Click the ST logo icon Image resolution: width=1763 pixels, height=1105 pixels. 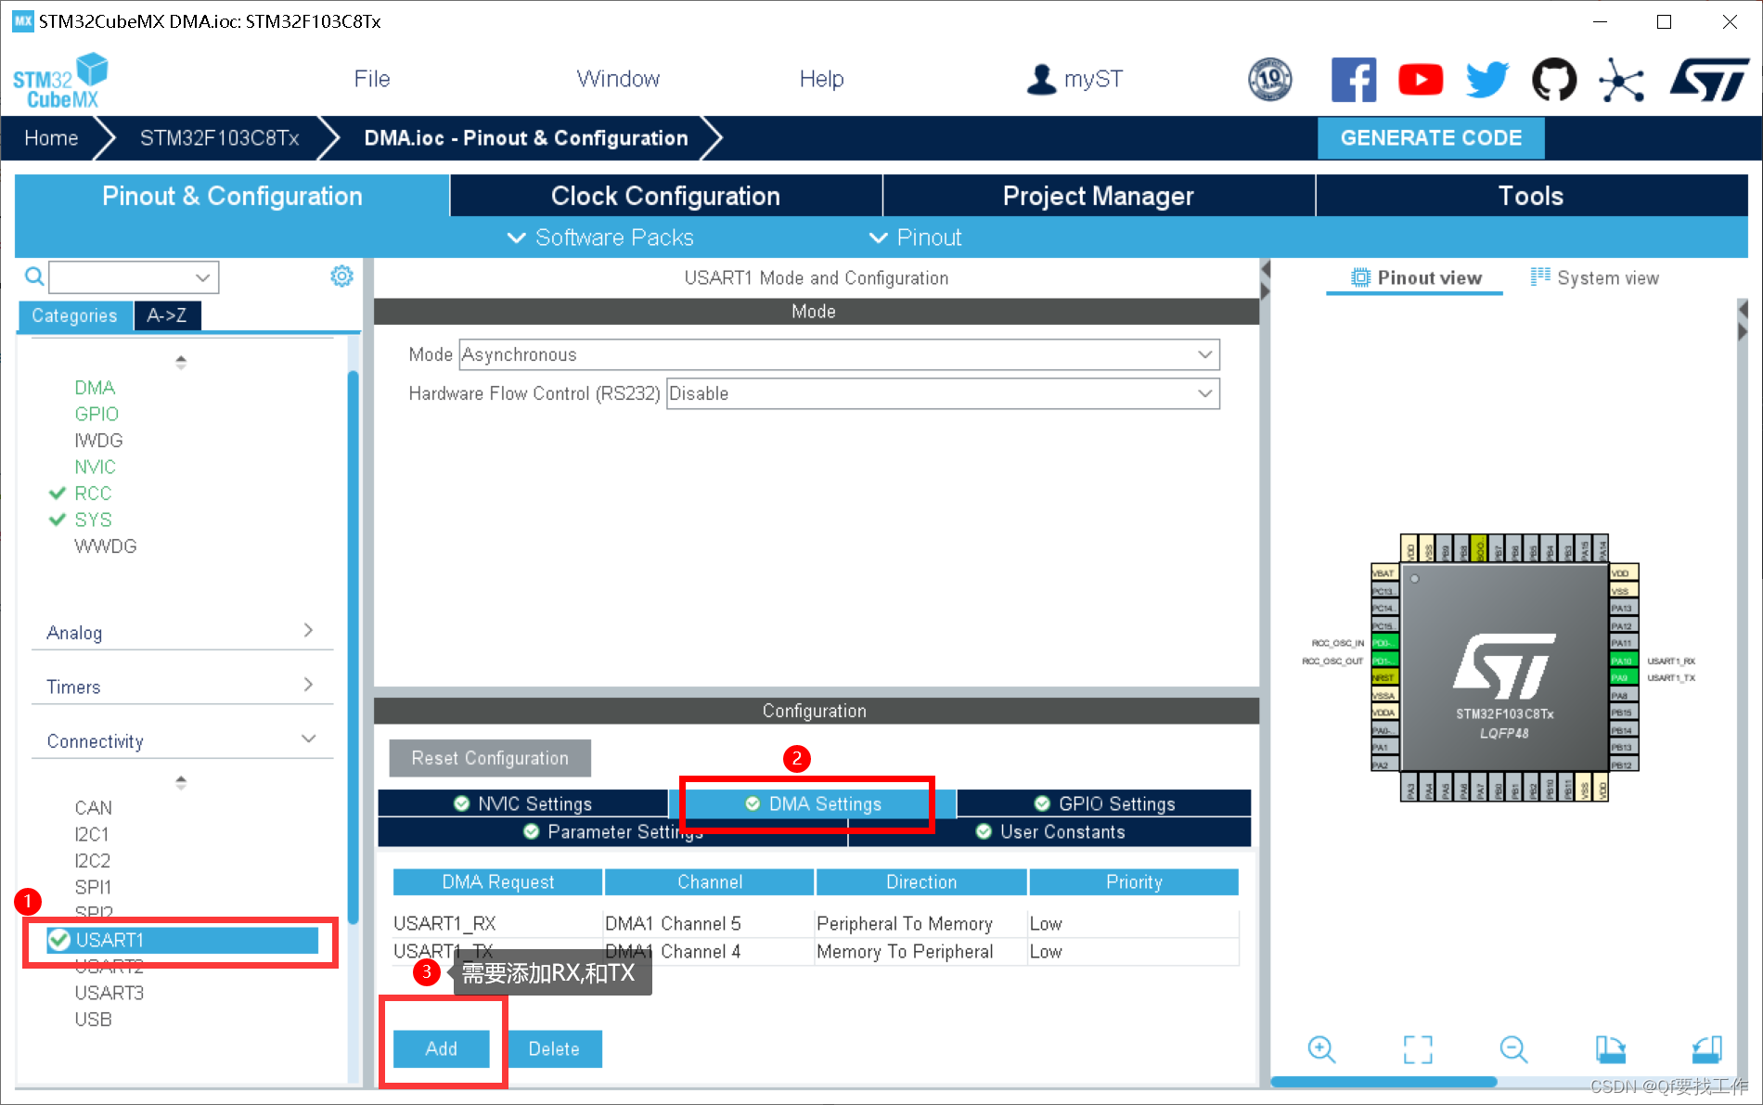tap(1709, 80)
